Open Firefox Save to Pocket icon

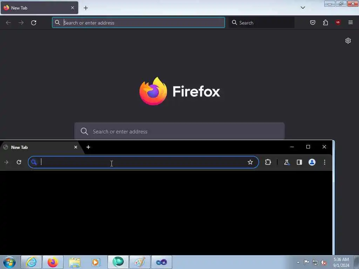pos(313,22)
